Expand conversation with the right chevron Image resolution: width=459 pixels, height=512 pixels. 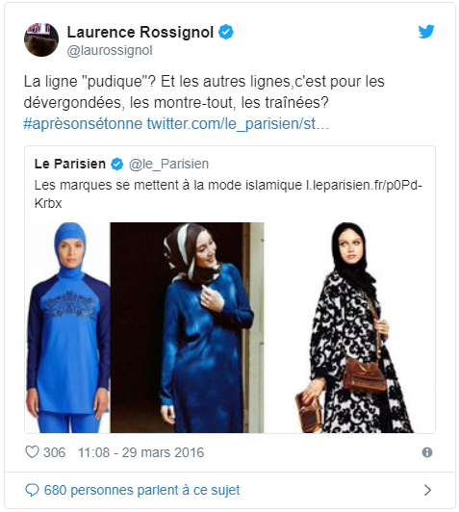coord(427,490)
